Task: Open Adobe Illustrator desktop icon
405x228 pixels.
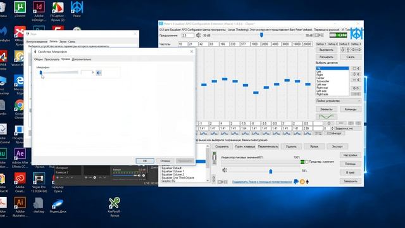Action: tap(20, 207)
